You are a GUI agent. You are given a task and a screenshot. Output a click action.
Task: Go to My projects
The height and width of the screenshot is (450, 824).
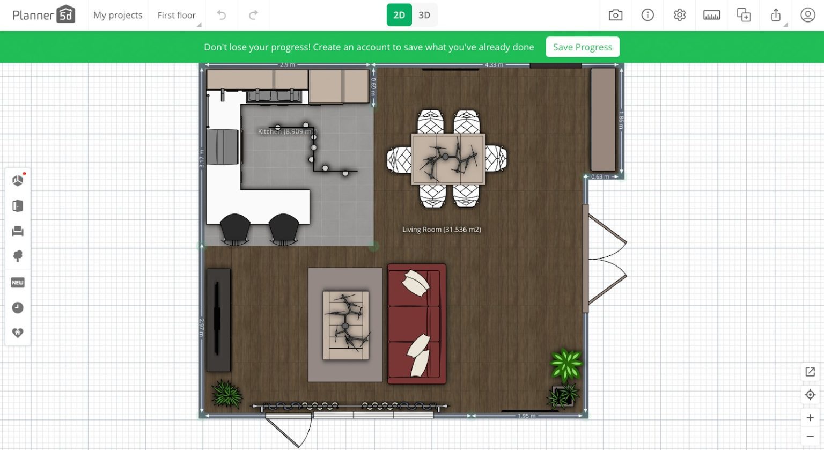pos(117,15)
